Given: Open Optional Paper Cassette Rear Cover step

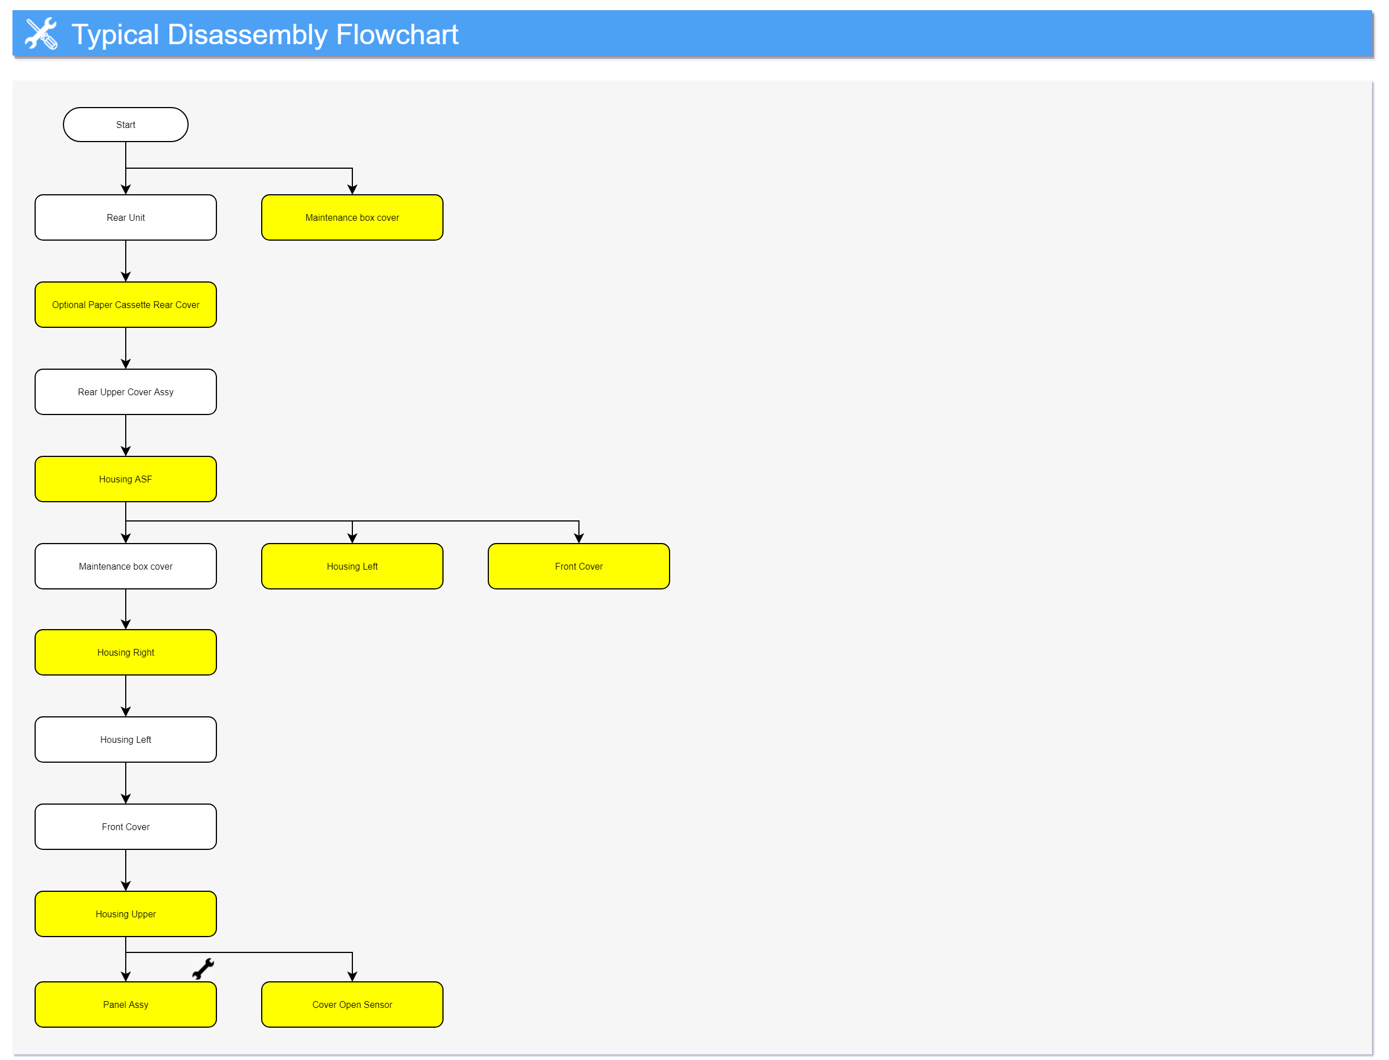Looking at the screenshot, I should [126, 305].
